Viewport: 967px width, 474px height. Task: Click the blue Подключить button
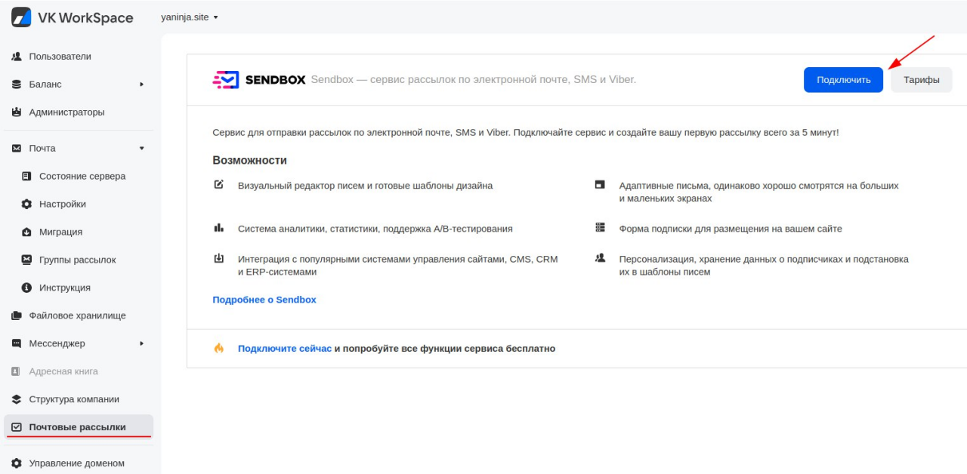pos(843,80)
